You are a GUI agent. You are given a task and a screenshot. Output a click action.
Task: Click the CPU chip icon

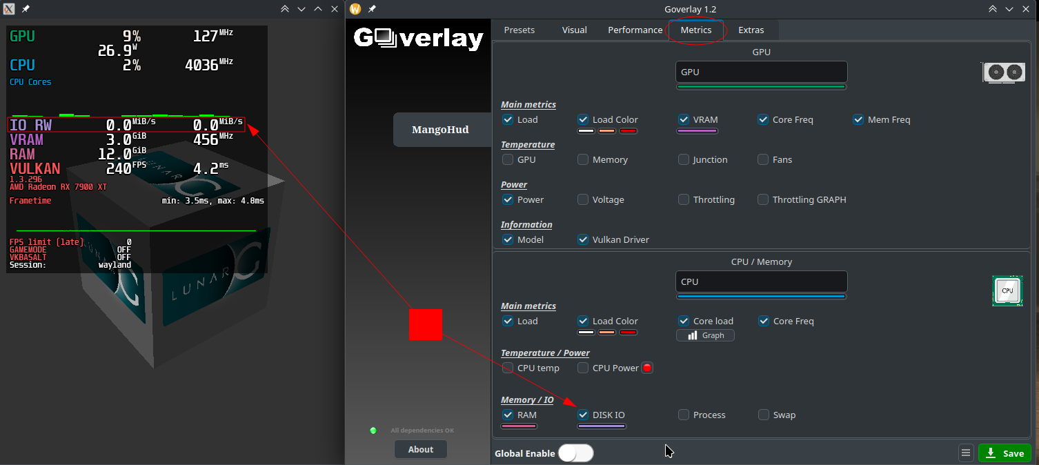[x=1007, y=290]
